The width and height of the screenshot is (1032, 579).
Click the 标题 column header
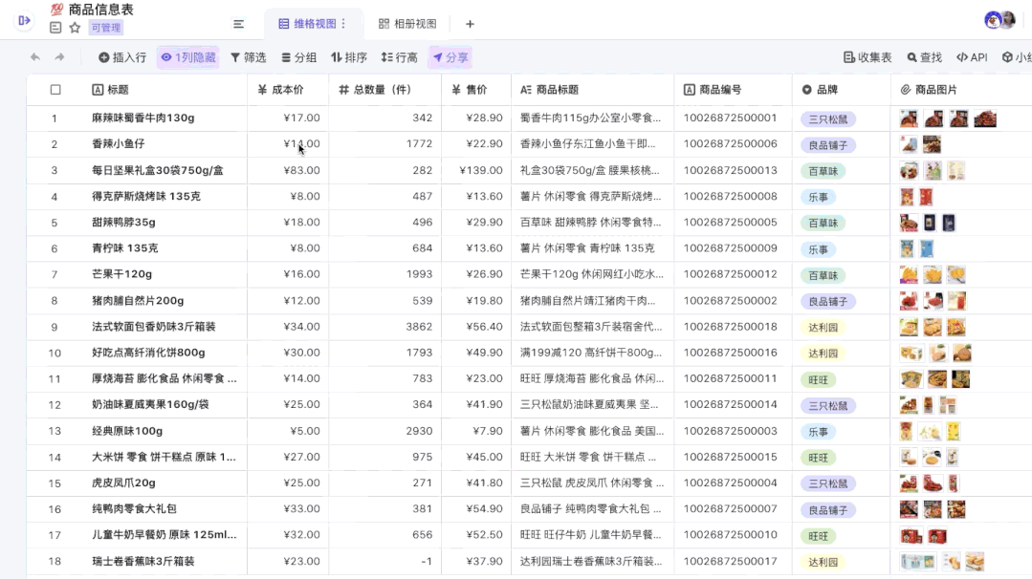click(164, 90)
